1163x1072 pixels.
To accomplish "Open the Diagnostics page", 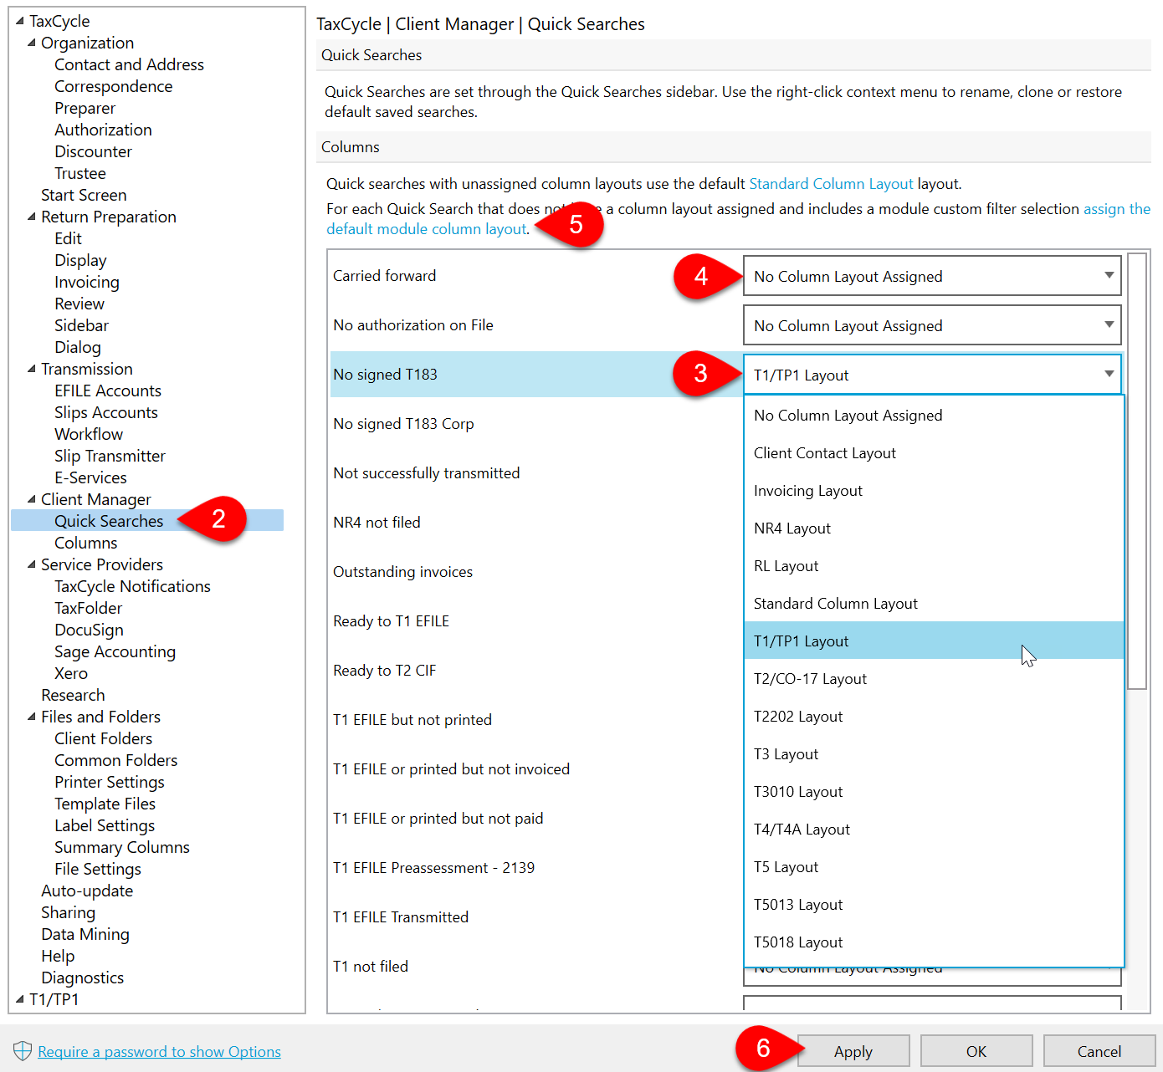I will click(83, 978).
